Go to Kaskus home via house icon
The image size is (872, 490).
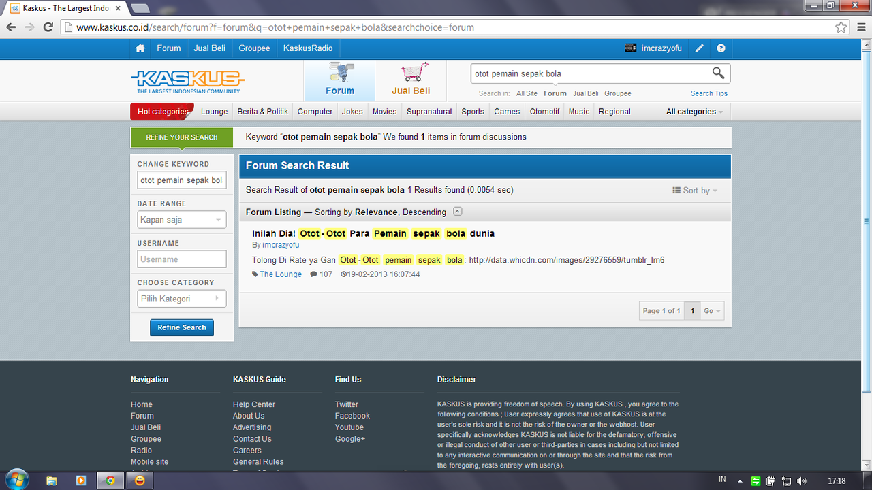(x=140, y=48)
